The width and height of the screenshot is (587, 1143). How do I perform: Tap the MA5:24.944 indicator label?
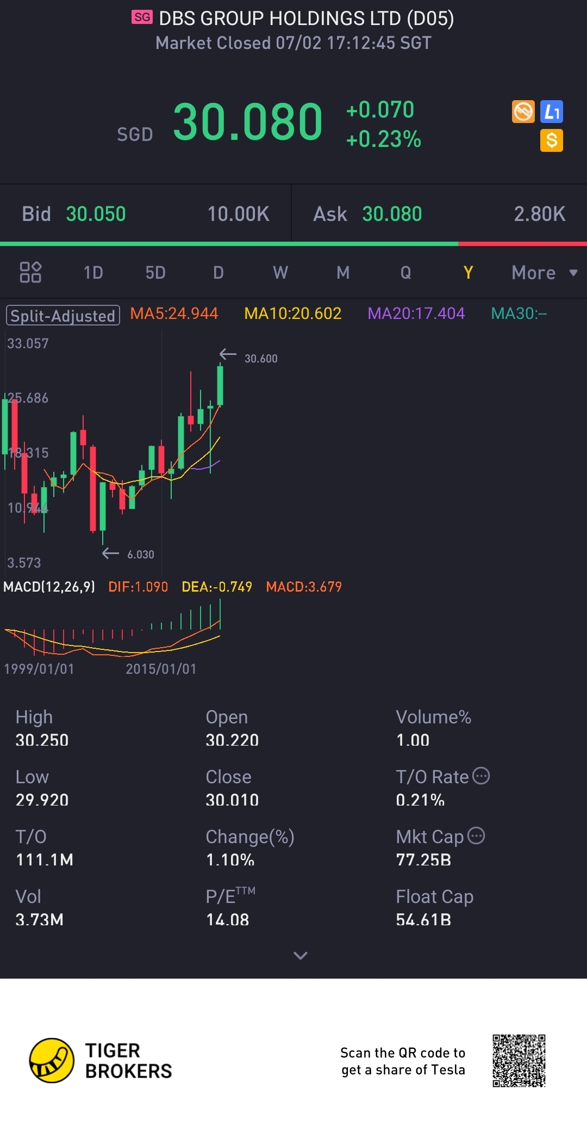point(174,314)
